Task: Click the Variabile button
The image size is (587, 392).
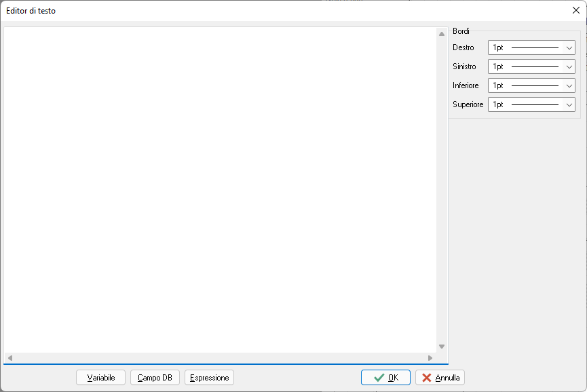Action: pyautogui.click(x=100, y=378)
